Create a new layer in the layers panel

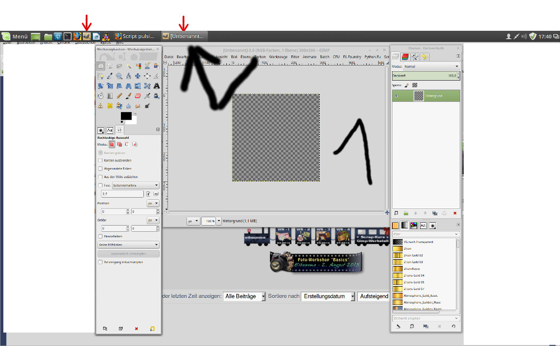[396, 213]
